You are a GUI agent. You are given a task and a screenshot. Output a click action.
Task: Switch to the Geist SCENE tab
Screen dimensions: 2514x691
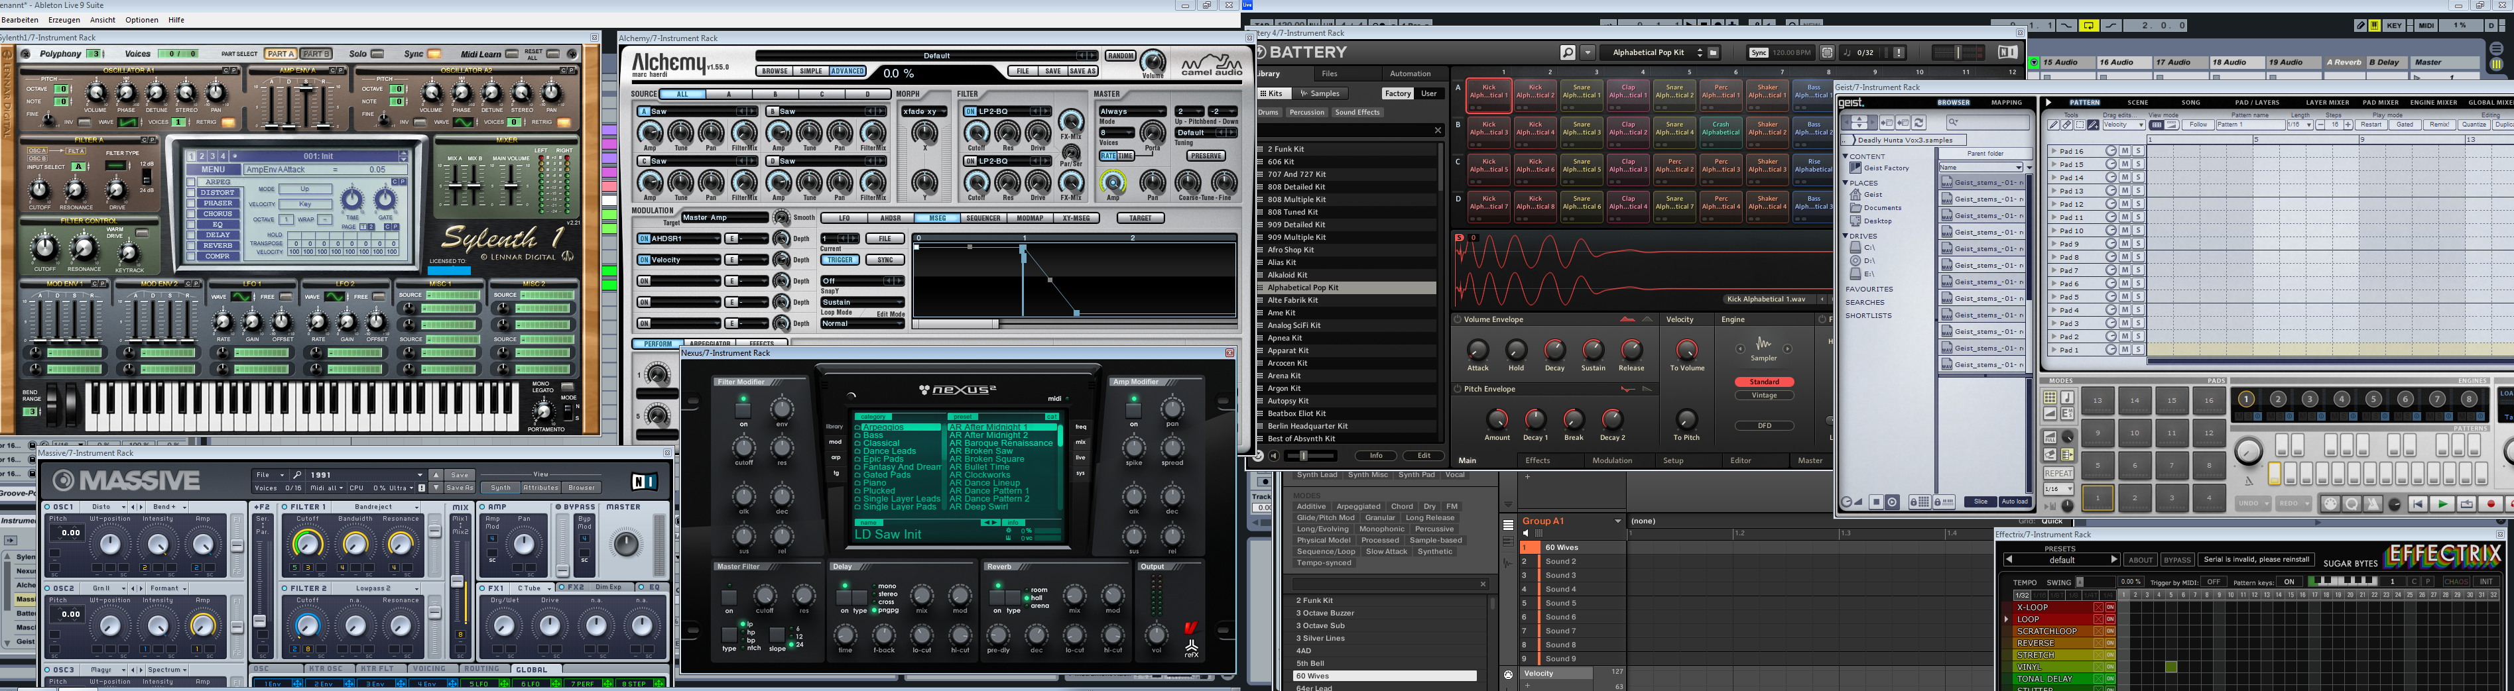(x=2138, y=102)
